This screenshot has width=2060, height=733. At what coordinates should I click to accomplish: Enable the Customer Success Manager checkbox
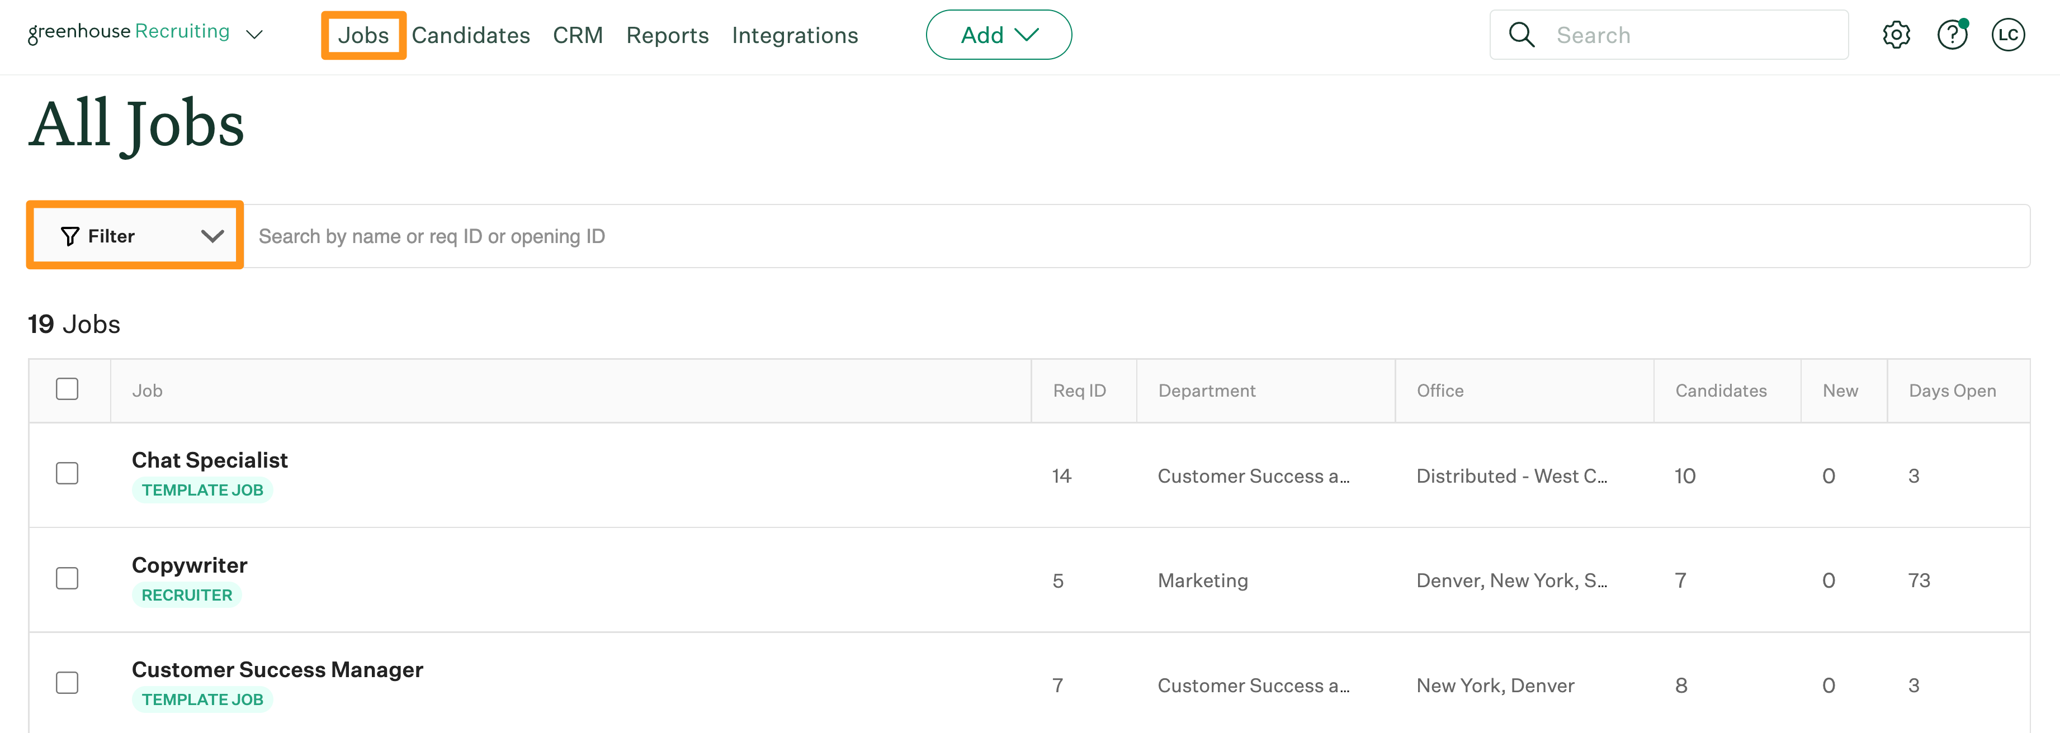click(x=67, y=682)
